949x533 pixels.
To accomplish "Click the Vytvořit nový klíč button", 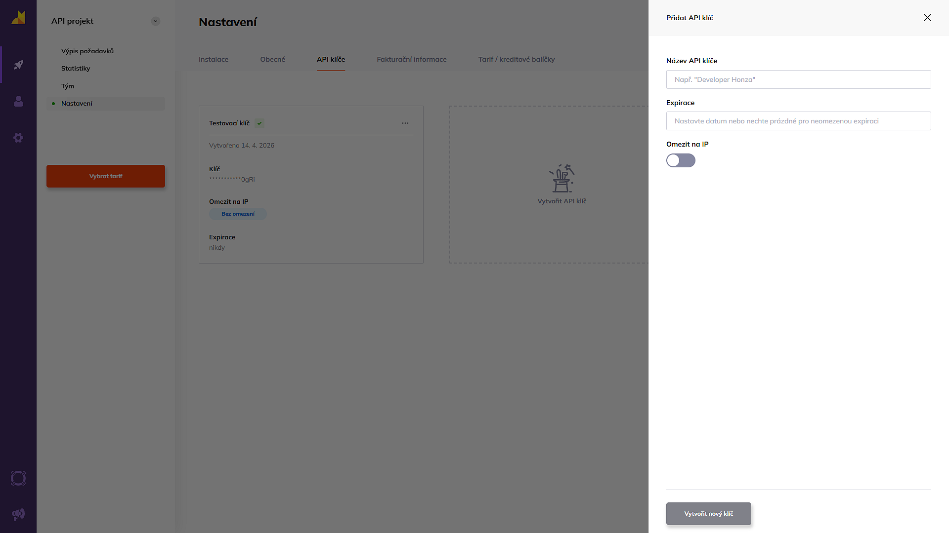I will (x=708, y=514).
